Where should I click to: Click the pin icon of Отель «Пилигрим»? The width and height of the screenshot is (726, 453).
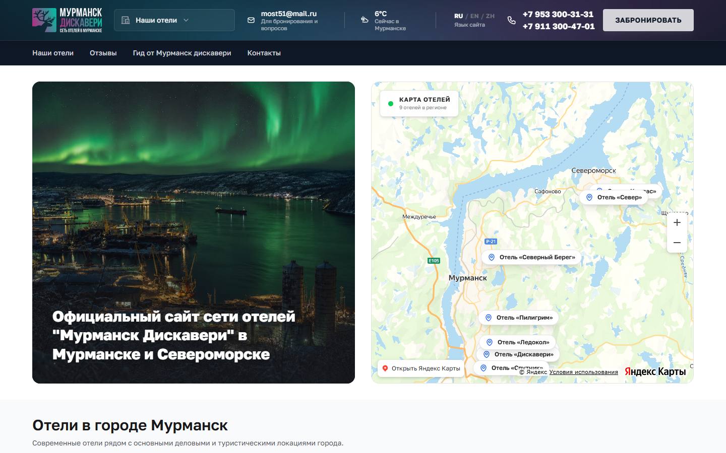click(x=489, y=318)
